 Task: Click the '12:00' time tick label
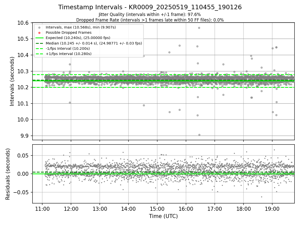[x=71, y=208]
